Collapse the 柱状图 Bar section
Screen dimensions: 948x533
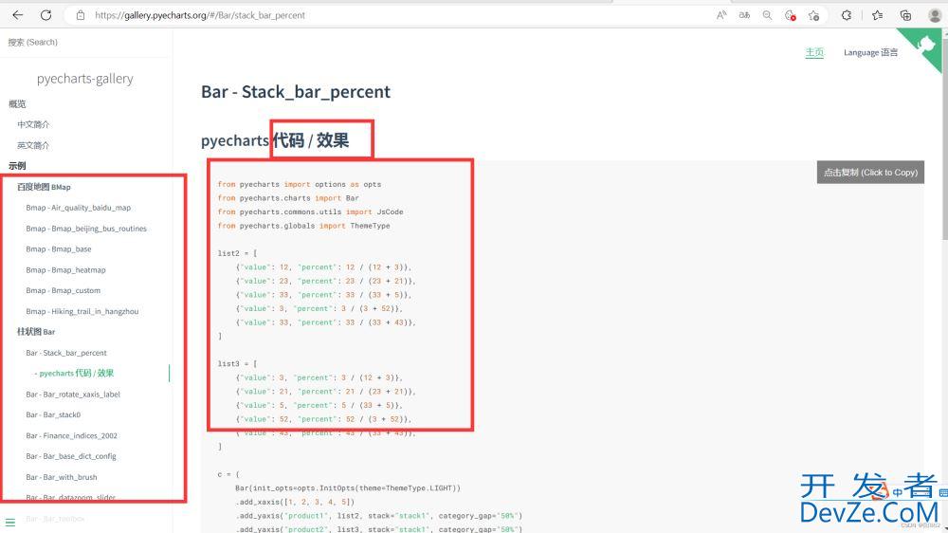pos(36,332)
